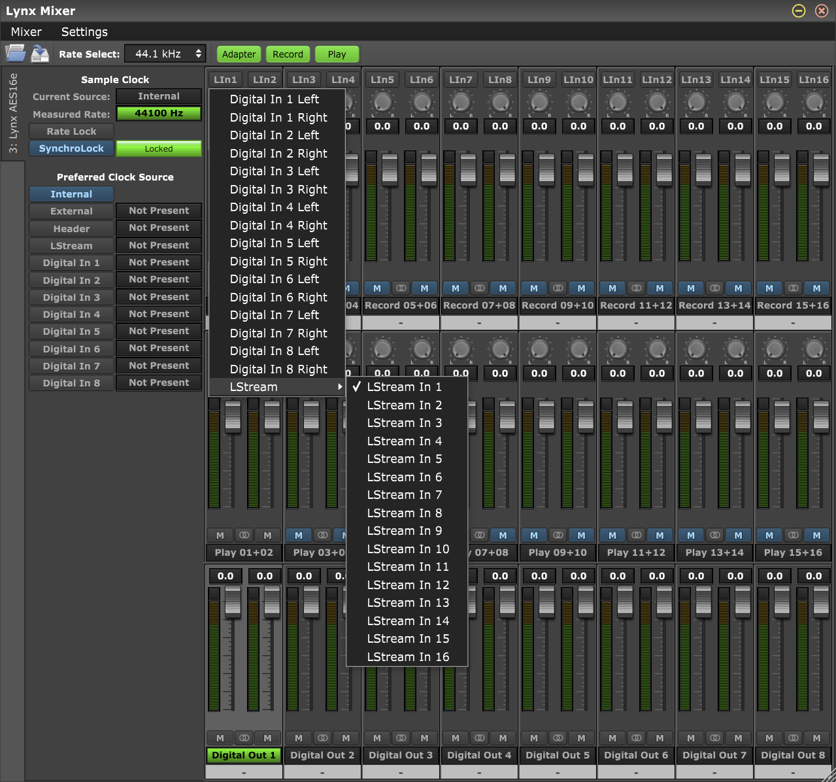The image size is (836, 782).
Task: Select the Digital Out 1 output button
Action: (x=244, y=755)
